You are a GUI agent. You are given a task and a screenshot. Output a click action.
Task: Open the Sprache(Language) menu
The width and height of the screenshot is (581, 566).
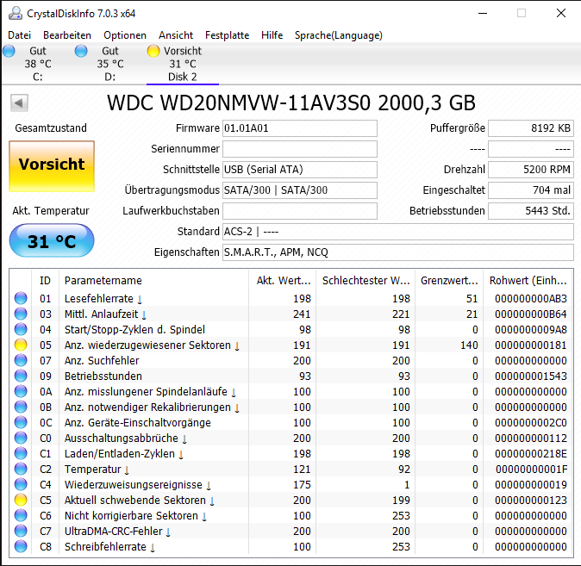338,35
